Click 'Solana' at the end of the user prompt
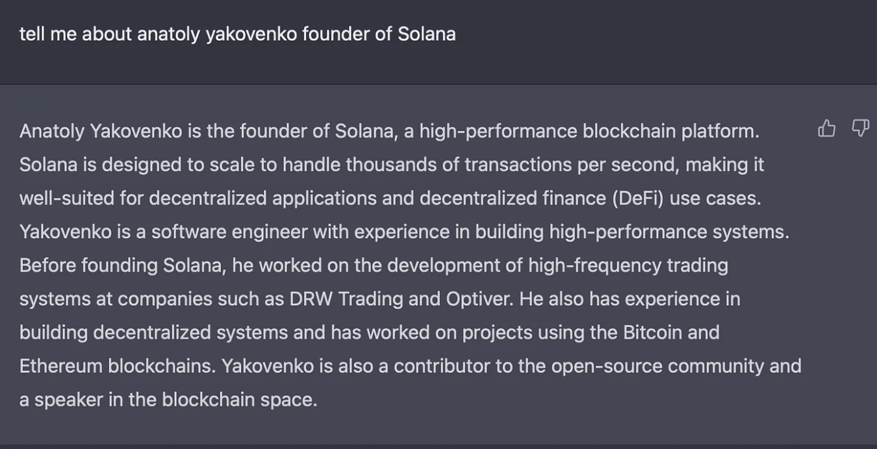 click(x=427, y=34)
